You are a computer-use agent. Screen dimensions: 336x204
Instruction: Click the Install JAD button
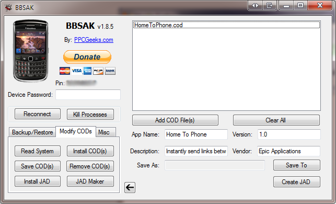[38, 182]
